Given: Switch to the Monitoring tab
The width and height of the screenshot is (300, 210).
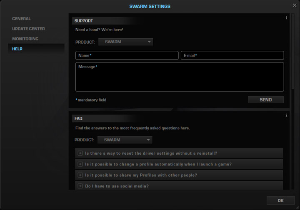Looking at the screenshot, I should (25, 39).
